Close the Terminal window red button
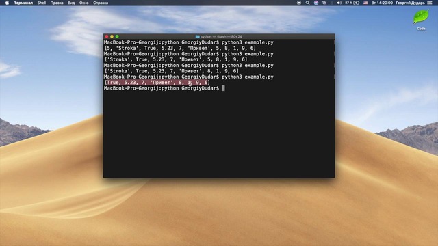 107,36
